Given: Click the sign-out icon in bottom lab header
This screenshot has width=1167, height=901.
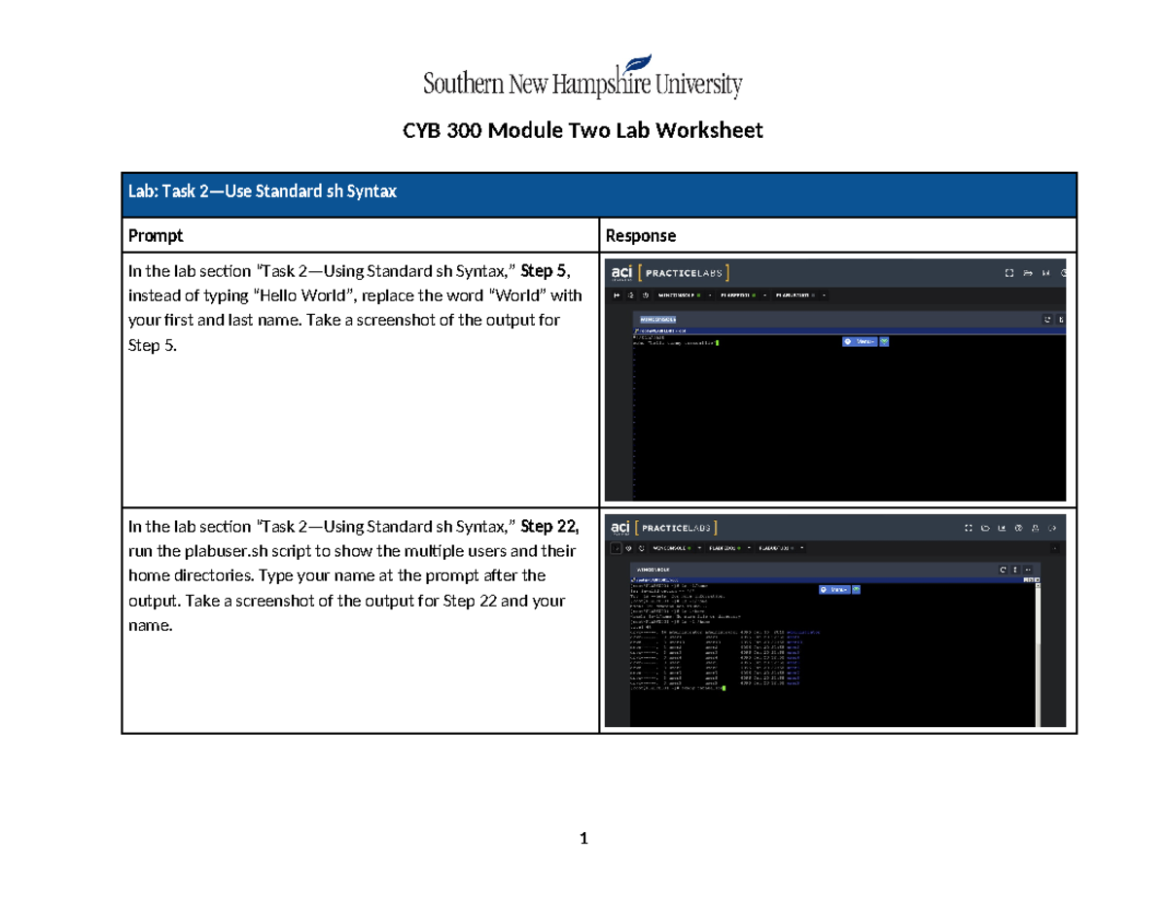Looking at the screenshot, I should click(x=1052, y=529).
